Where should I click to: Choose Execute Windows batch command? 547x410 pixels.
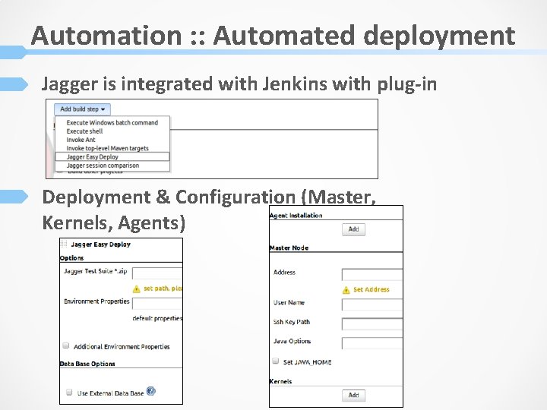coord(112,123)
